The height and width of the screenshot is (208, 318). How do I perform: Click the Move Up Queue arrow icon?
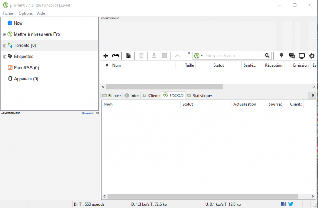[x=177, y=56]
